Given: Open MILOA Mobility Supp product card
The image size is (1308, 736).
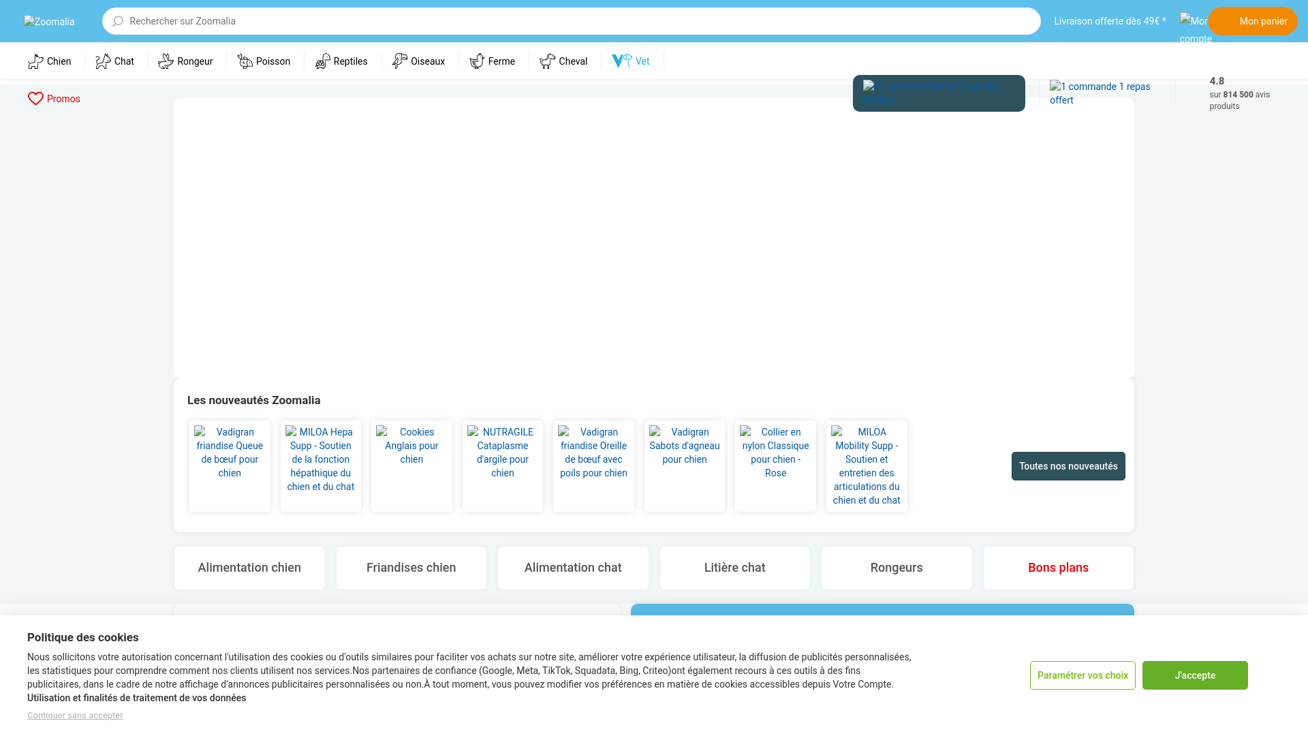Looking at the screenshot, I should 867,466.
